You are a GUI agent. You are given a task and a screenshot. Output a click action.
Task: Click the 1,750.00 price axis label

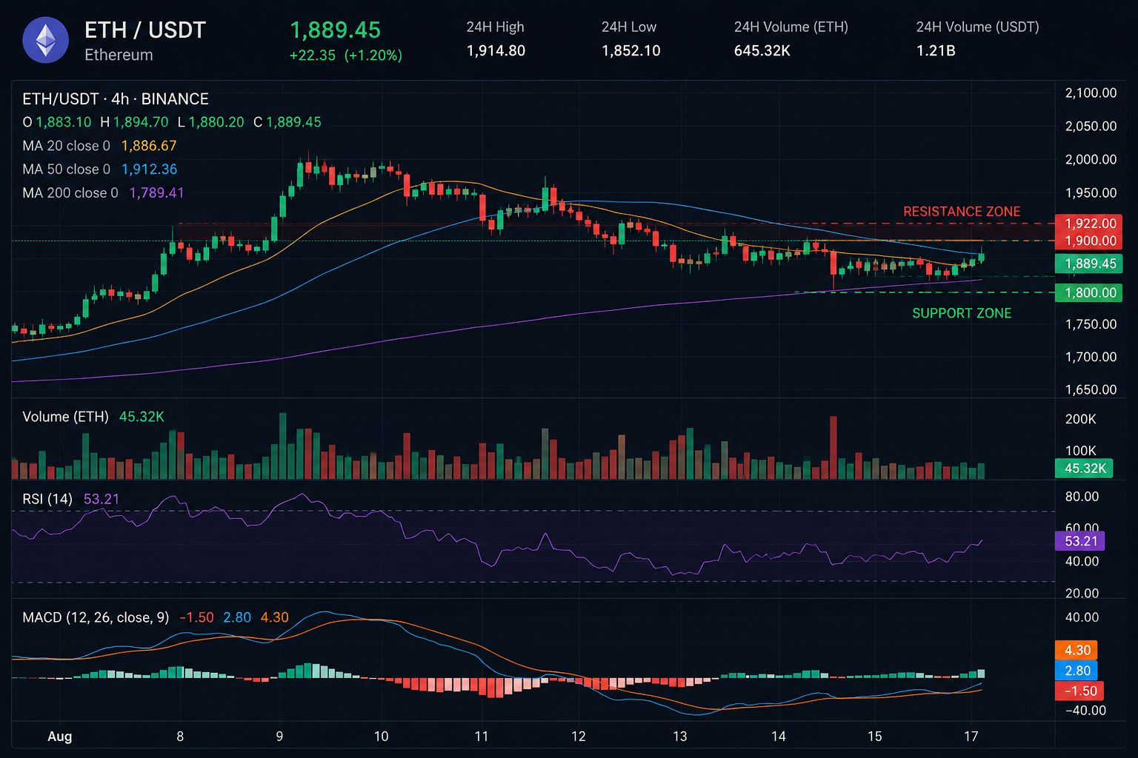coord(1091,324)
